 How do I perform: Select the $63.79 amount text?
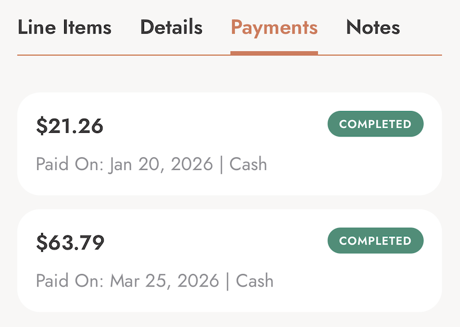click(70, 242)
